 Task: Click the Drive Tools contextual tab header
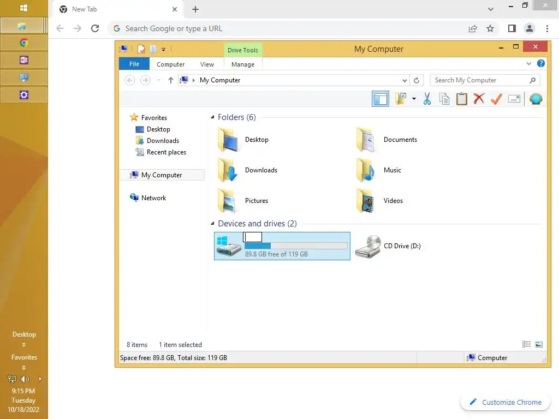tap(243, 50)
